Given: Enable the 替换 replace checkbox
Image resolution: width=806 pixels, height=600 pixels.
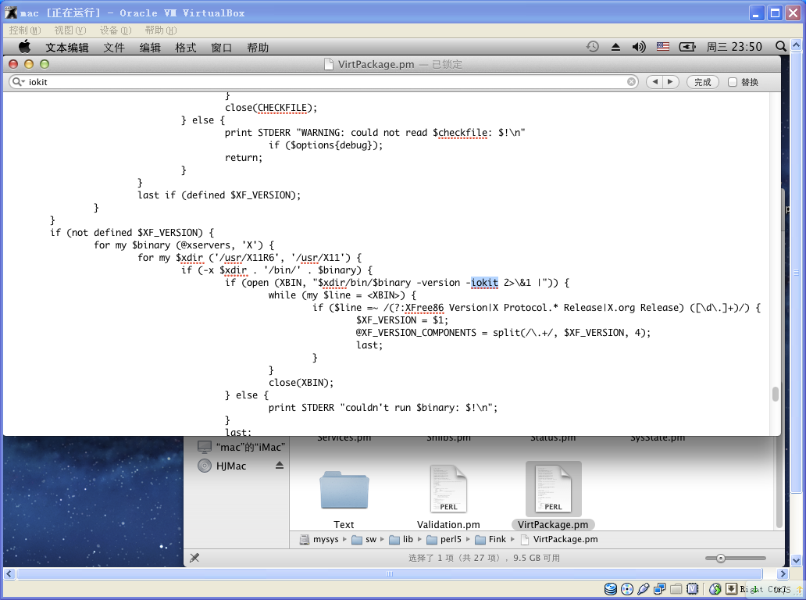Looking at the screenshot, I should pyautogui.click(x=733, y=82).
